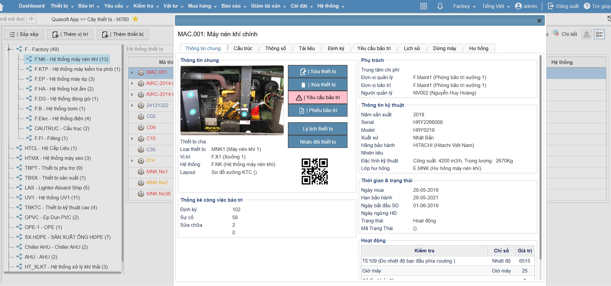Click the Phiếu bảo trì button
The image size is (611, 286).
318,110
